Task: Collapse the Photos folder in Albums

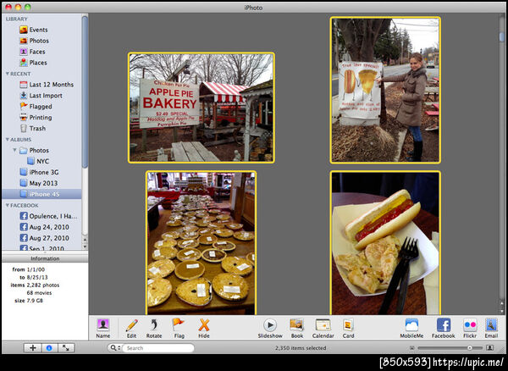Action: click(14, 150)
